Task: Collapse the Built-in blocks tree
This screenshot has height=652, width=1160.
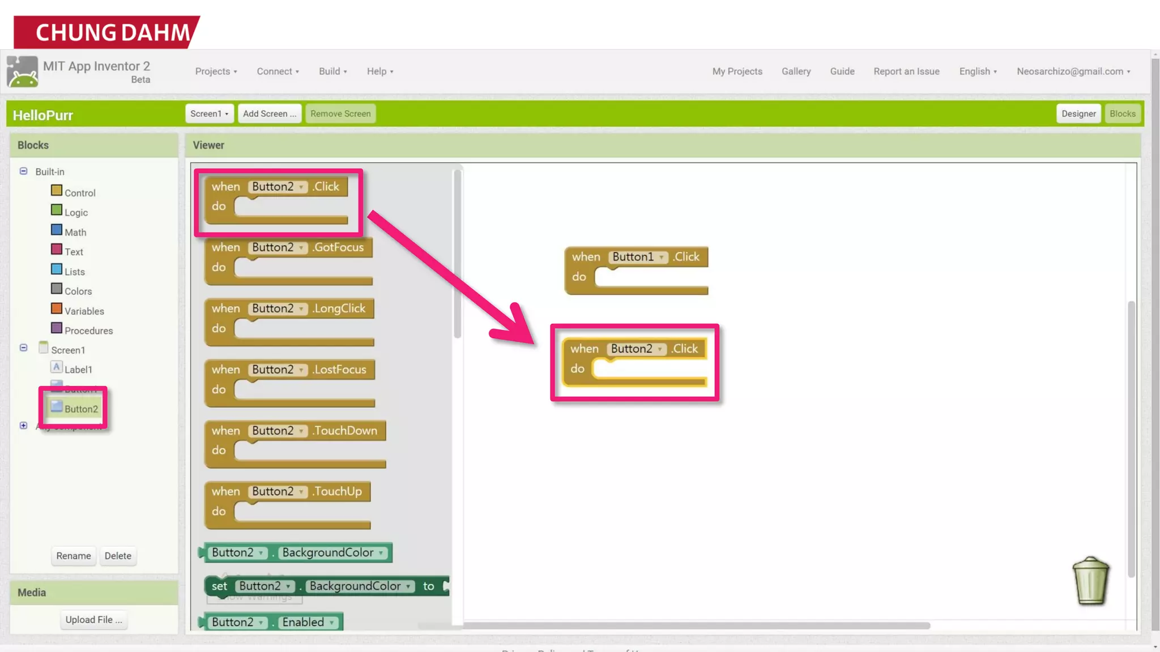Action: pos(23,171)
